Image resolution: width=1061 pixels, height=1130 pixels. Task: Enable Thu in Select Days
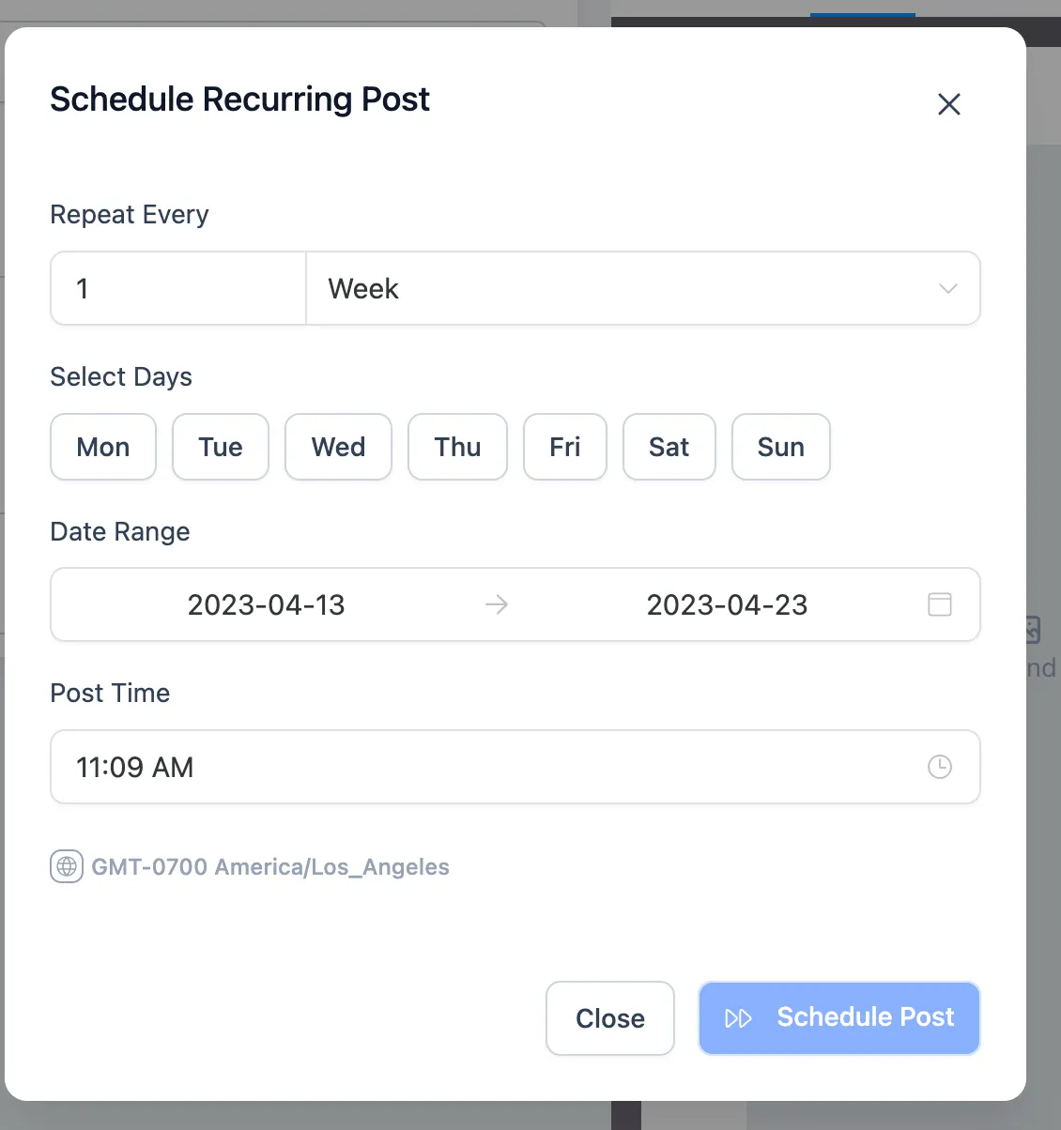pos(457,447)
